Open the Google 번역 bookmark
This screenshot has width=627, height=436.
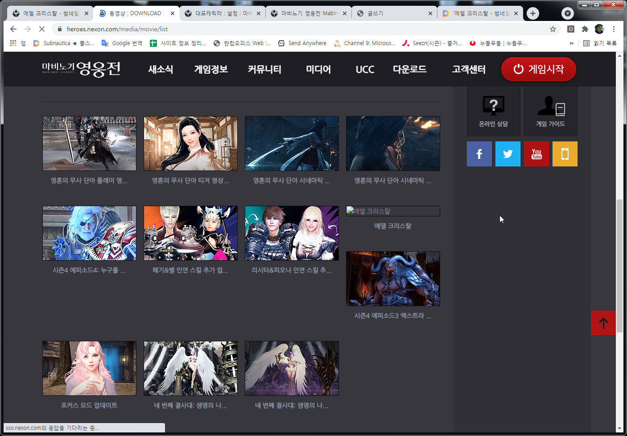pyautogui.click(x=122, y=43)
